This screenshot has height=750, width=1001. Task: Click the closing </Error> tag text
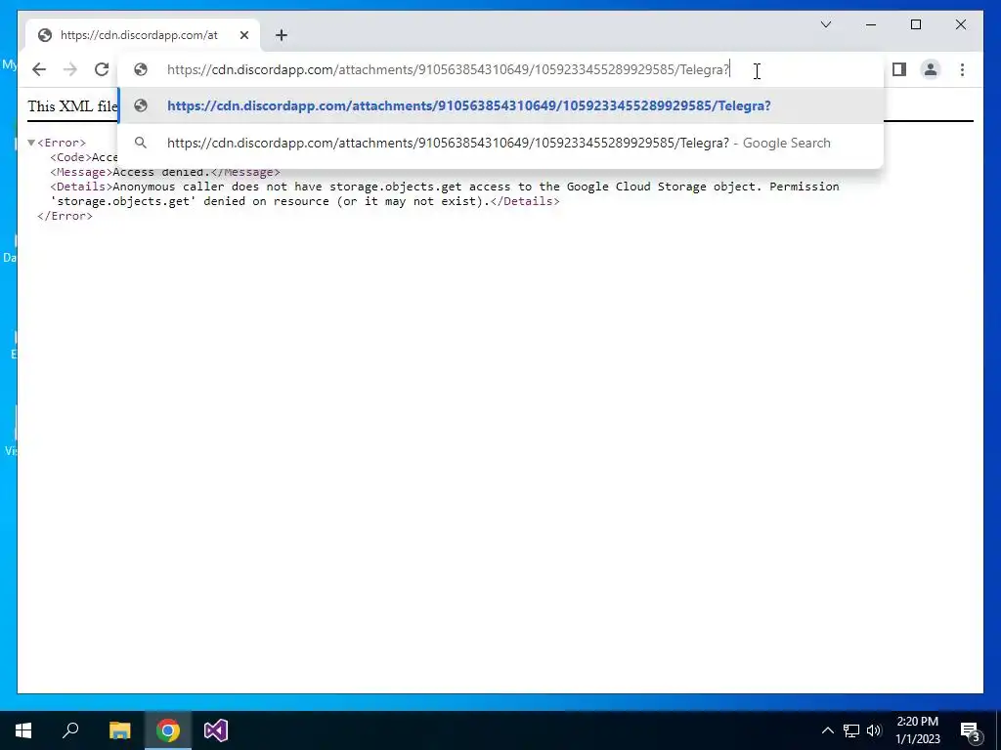pos(65,216)
